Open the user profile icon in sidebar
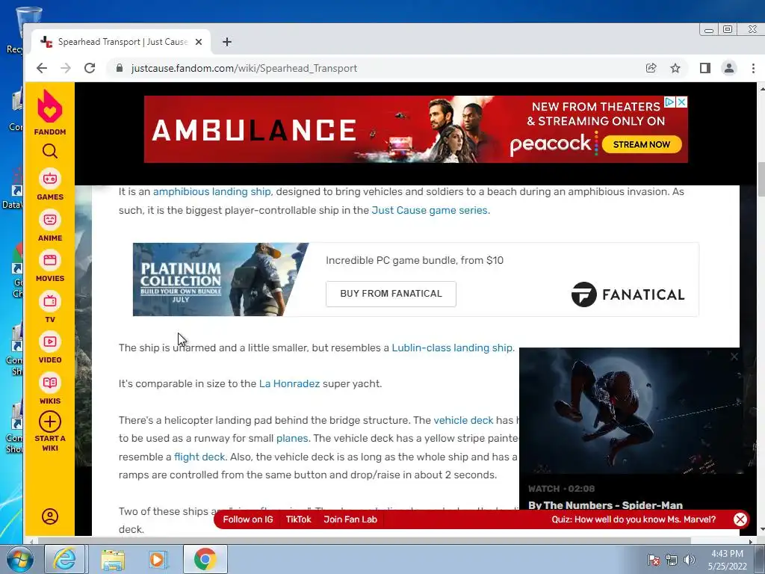Image resolution: width=765 pixels, height=574 pixels. click(50, 516)
